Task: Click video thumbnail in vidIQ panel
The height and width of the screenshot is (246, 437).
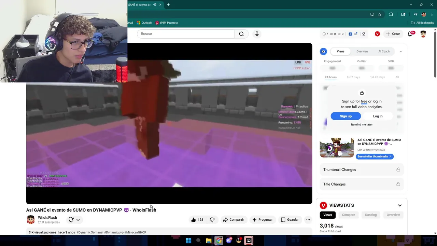Action: click(x=337, y=148)
